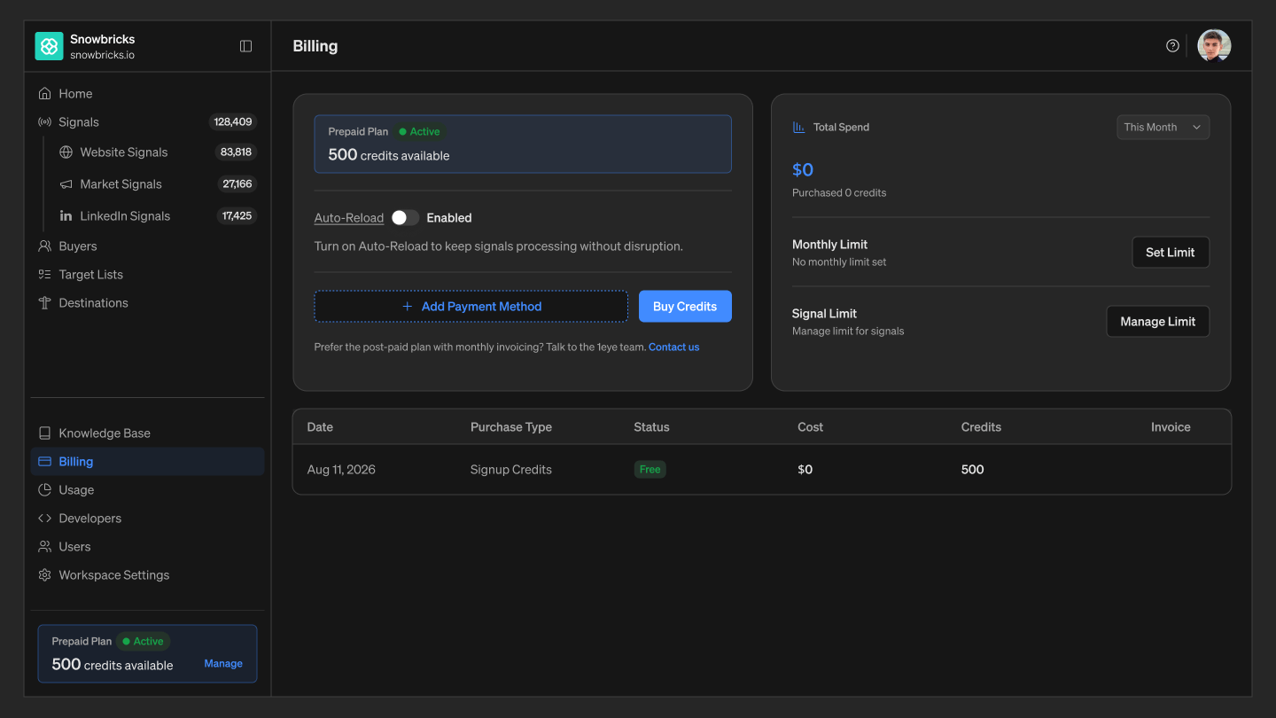Click the $0 total spend amount
Image resolution: width=1276 pixels, height=718 pixels.
point(803,170)
